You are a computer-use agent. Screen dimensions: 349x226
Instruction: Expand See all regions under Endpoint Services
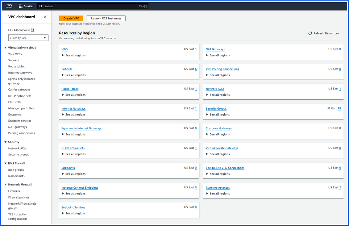[74, 213]
